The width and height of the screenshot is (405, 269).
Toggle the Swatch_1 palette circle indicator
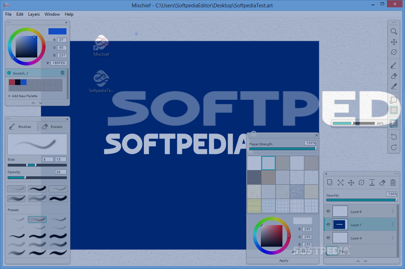click(9, 73)
